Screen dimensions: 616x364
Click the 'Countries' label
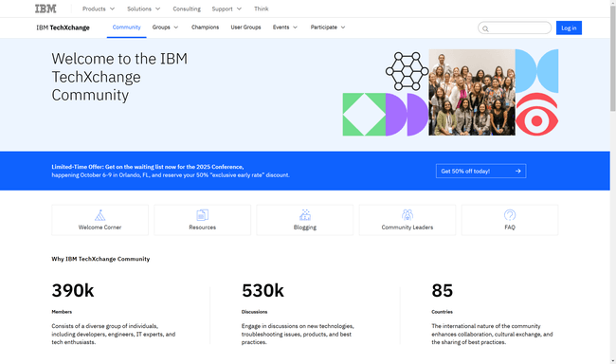coord(442,312)
